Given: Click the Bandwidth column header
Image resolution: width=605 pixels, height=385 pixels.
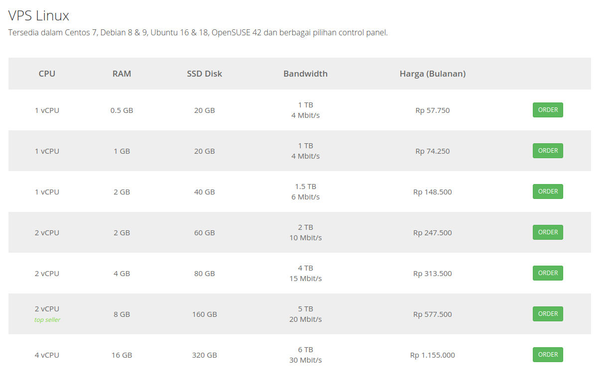Looking at the screenshot, I should (305, 74).
